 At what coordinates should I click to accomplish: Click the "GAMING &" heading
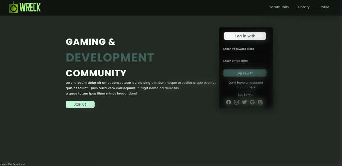pos(91,42)
